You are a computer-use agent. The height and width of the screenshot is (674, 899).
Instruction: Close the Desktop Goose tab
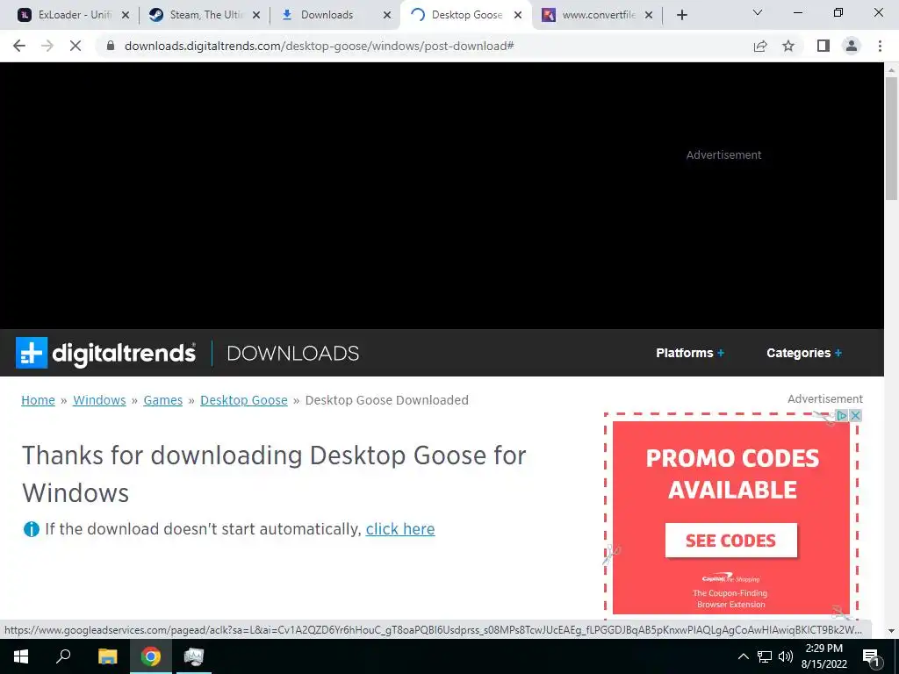[518, 15]
